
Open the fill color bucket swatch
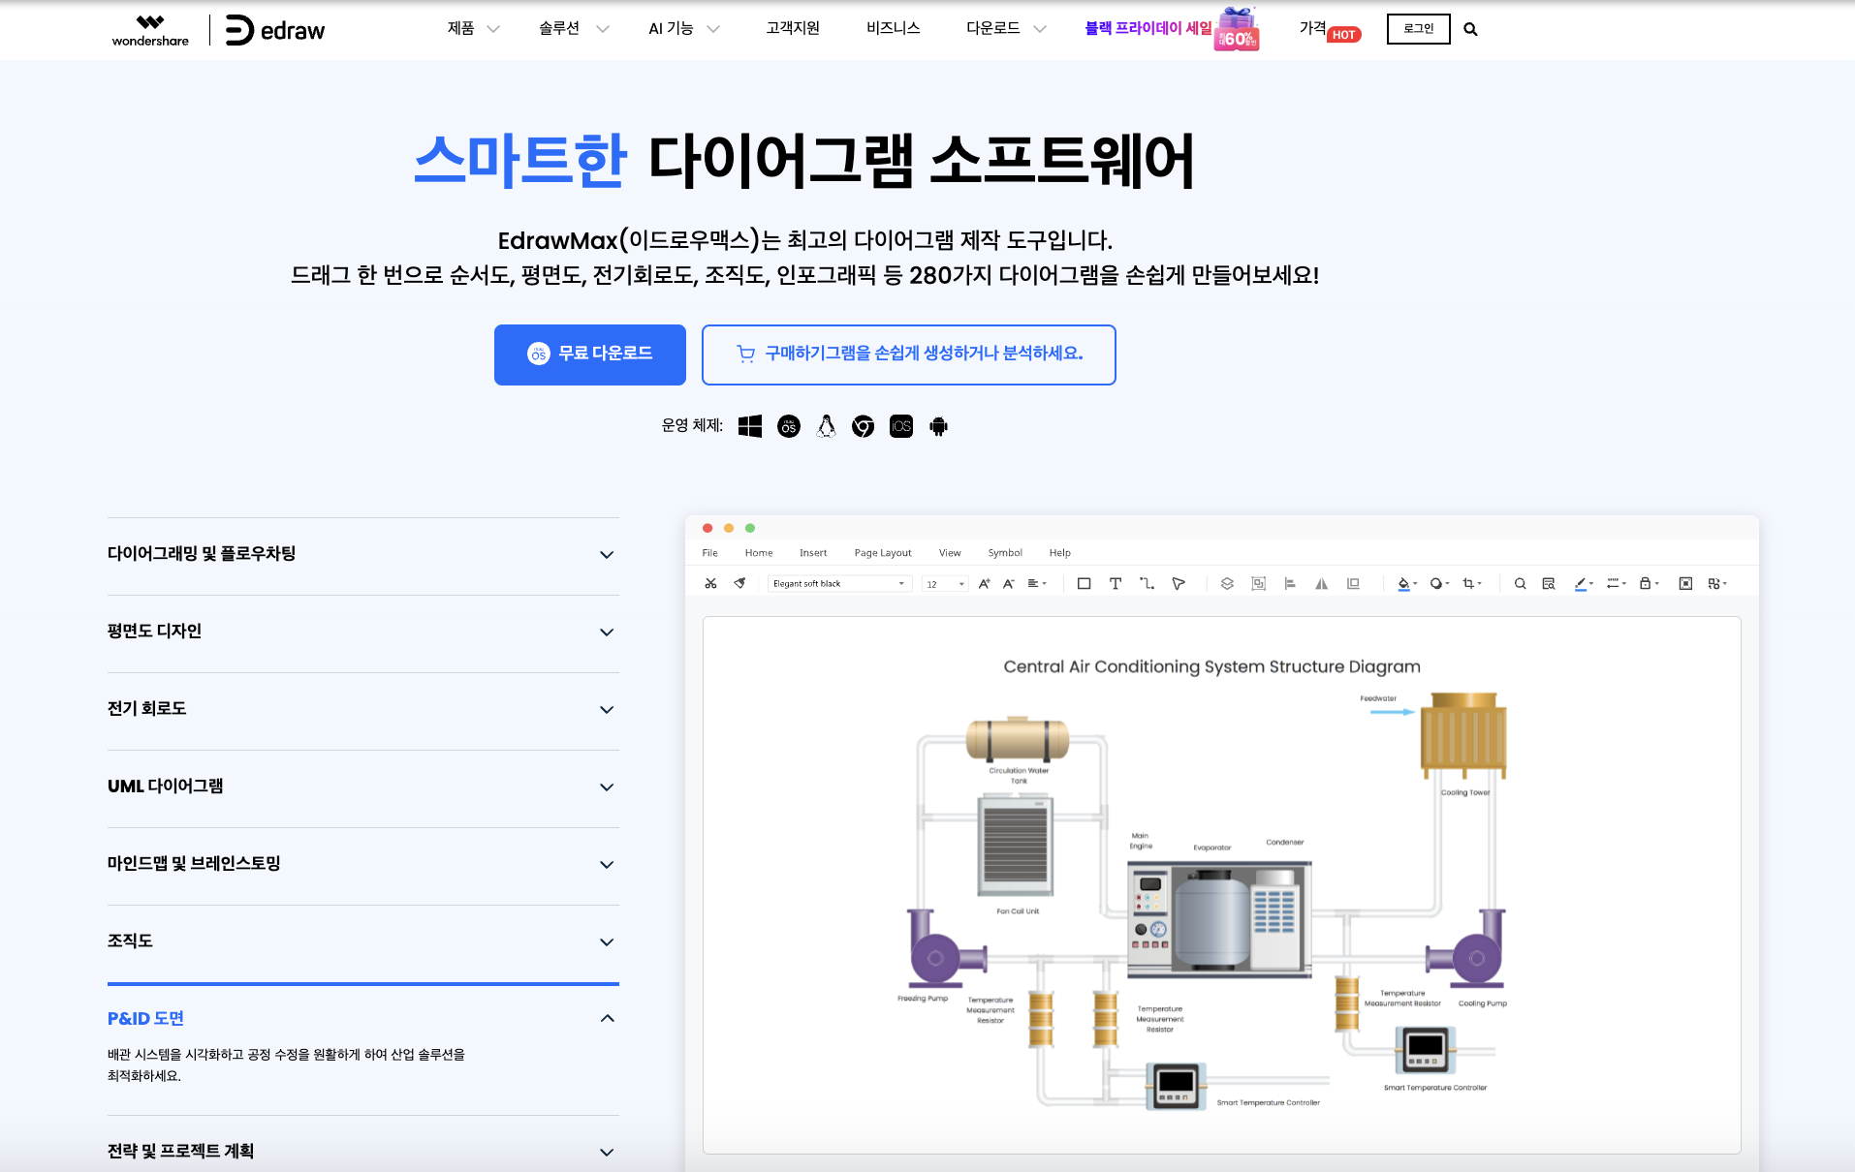(x=1406, y=583)
